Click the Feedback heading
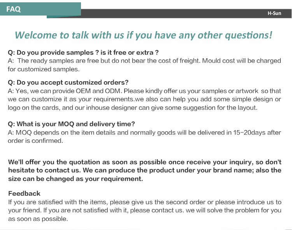 click(x=24, y=193)
